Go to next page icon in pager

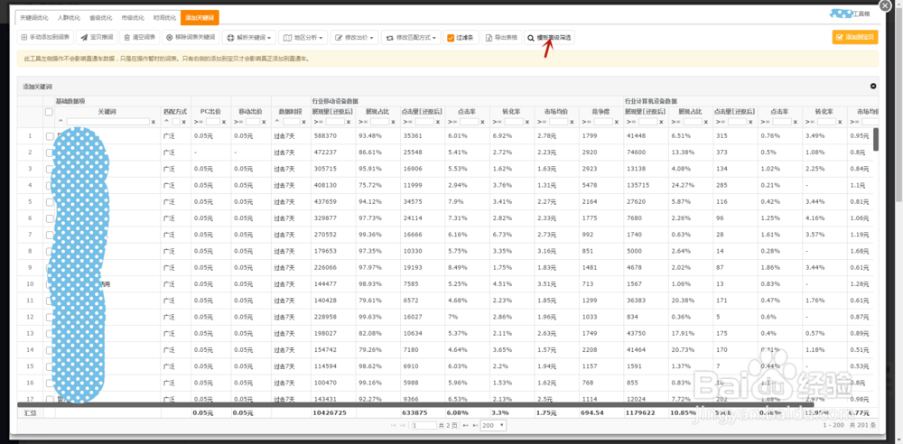point(465,426)
